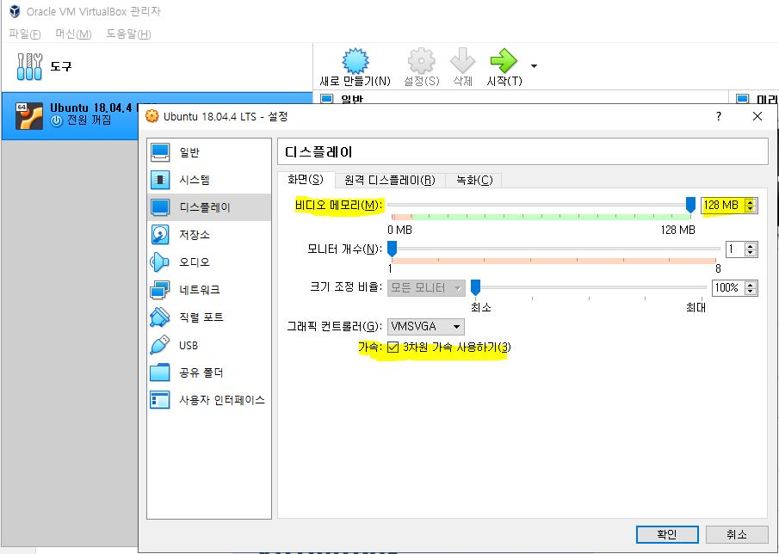This screenshot has height=554, width=779.
Task: Toggle the 3차원 가속 사용하기 checkbox
Action: coord(393,348)
